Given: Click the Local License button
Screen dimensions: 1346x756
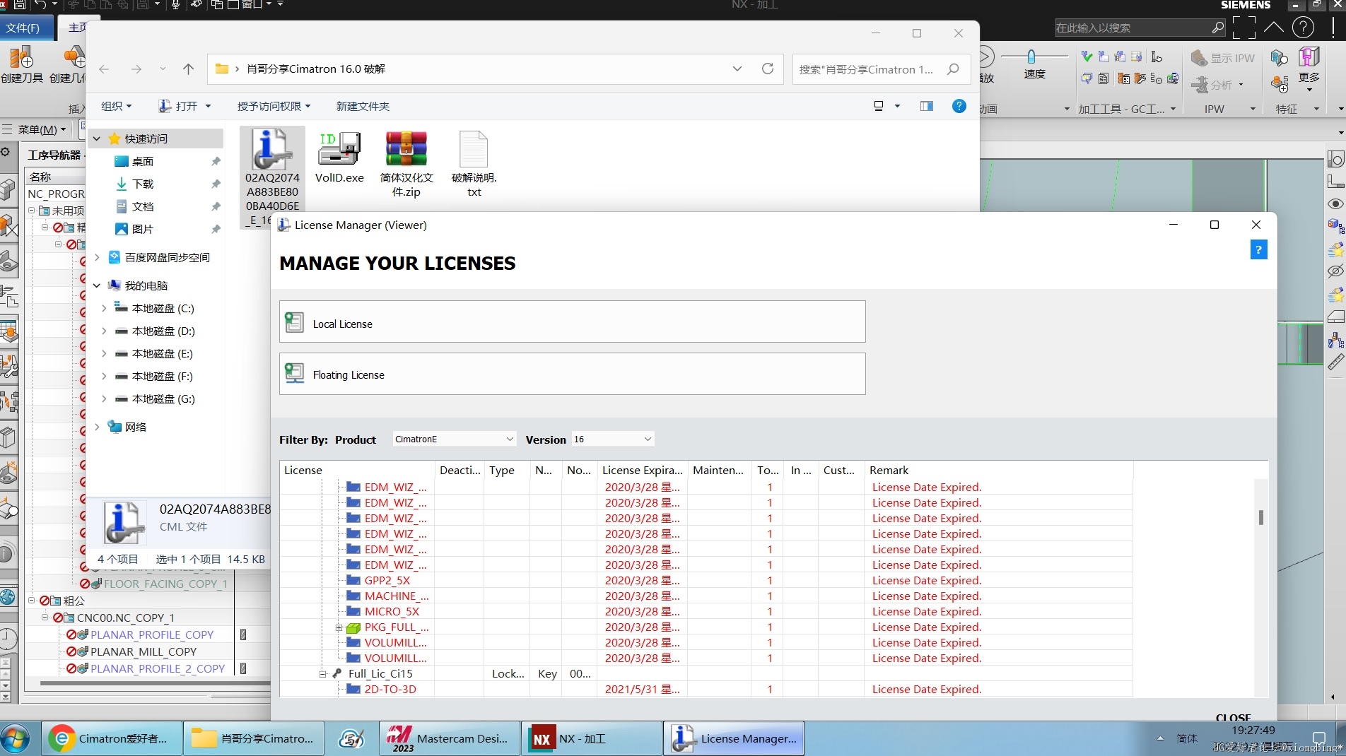Looking at the screenshot, I should [573, 322].
